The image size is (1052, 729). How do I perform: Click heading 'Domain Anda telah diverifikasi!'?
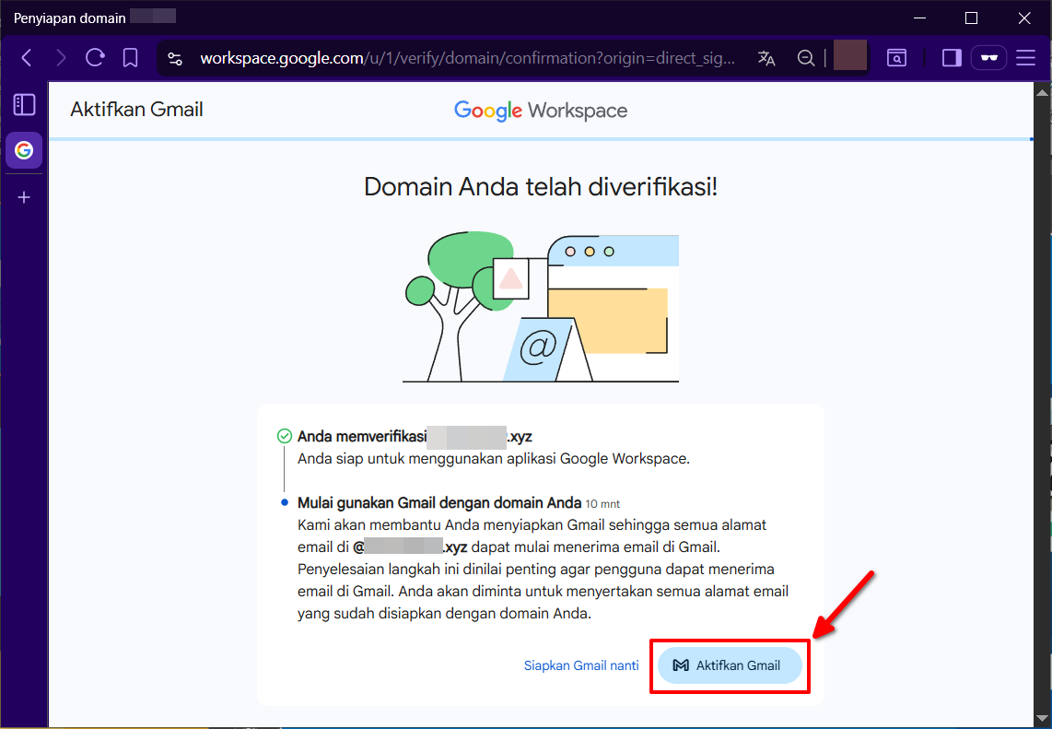click(541, 186)
